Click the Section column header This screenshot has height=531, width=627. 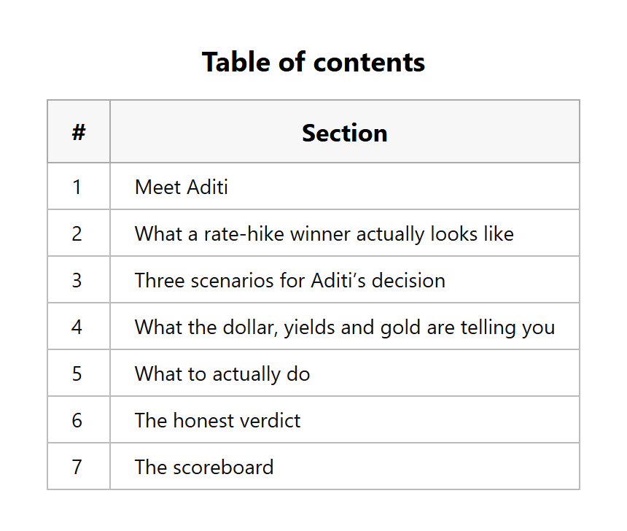click(x=345, y=133)
